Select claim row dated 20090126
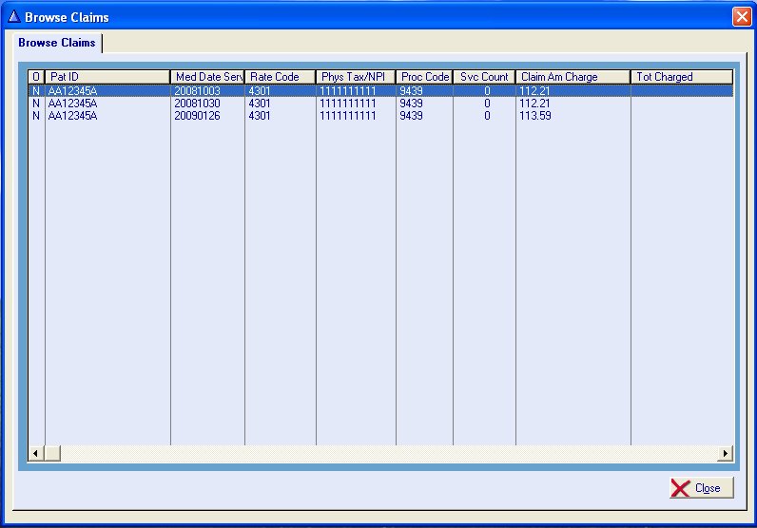Viewport: 757px width, 528px height. coord(380,116)
